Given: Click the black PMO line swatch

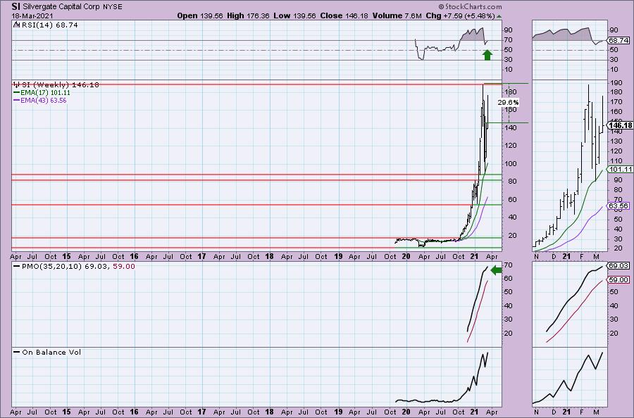Looking at the screenshot, I should tap(17, 266).
